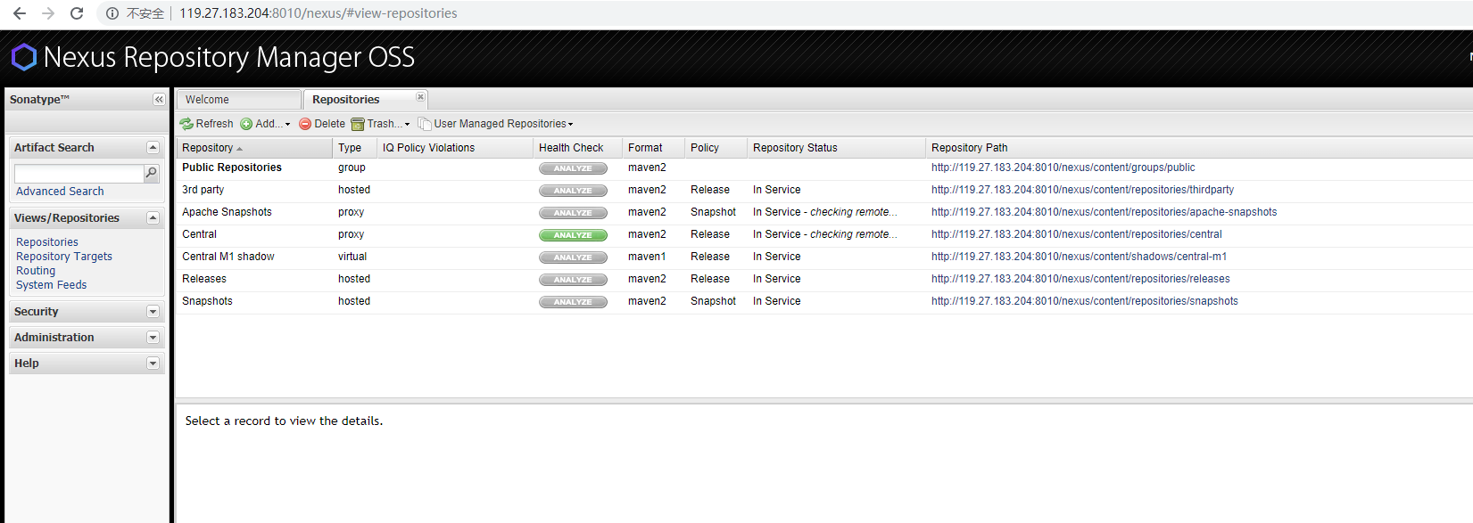Click Analyze for Public Repositories

tap(573, 168)
